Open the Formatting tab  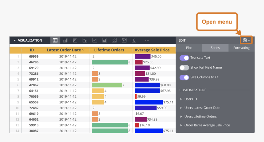coord(241,48)
